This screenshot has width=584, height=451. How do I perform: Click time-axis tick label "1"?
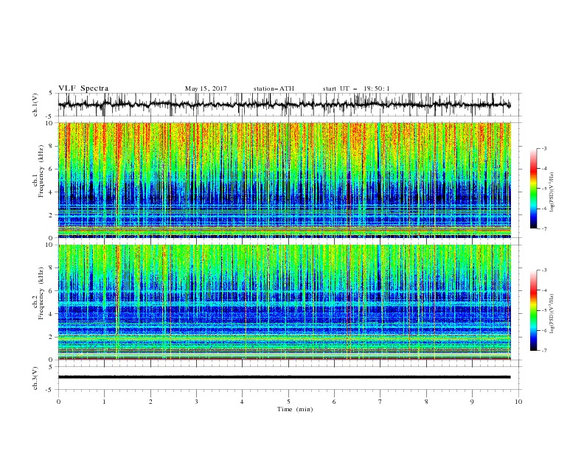point(104,402)
